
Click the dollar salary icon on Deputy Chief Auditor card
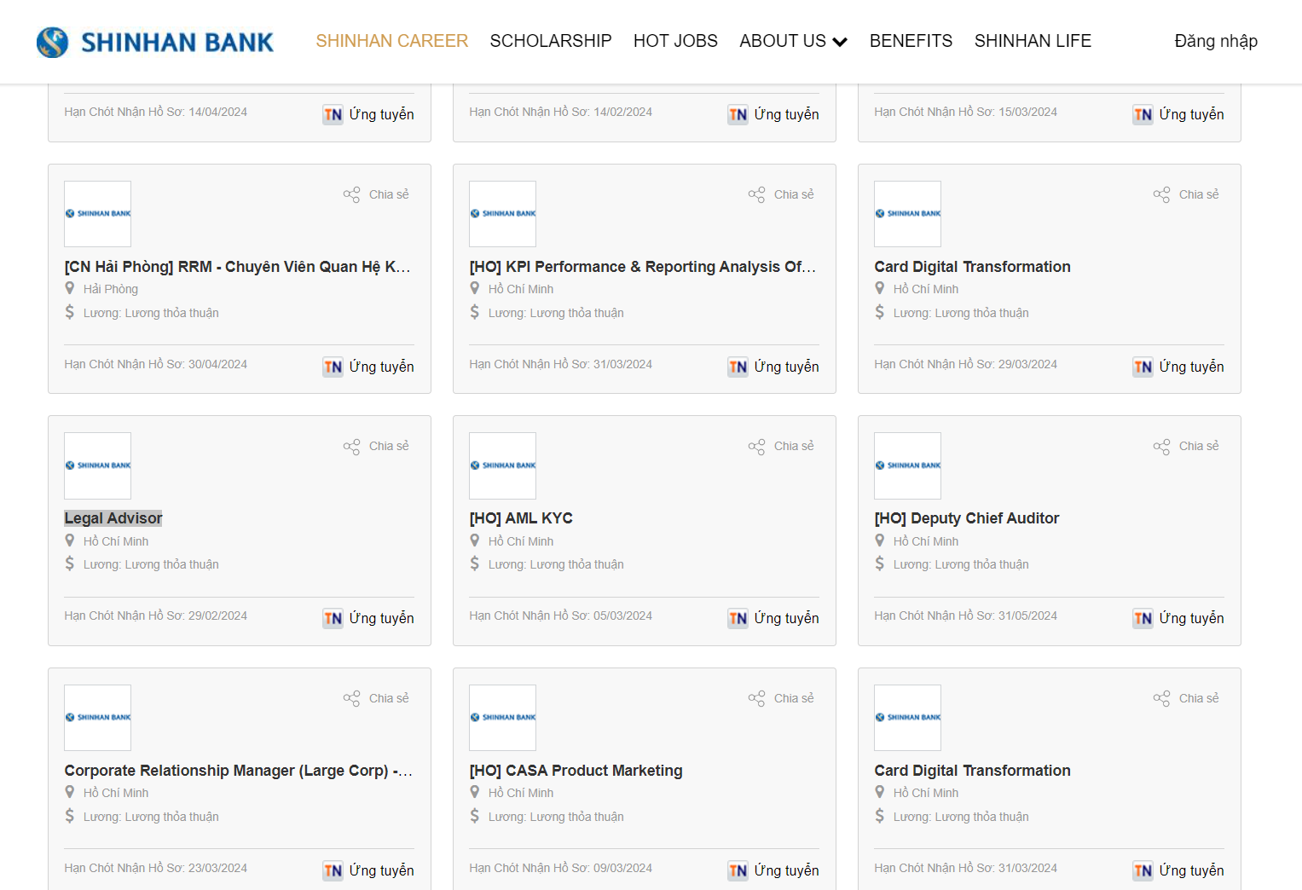coord(880,563)
